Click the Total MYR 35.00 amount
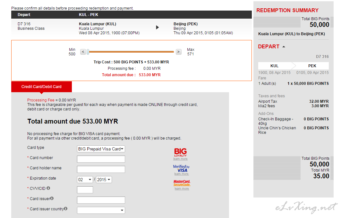Viewport: 341px width, 218px height. [x=321, y=176]
